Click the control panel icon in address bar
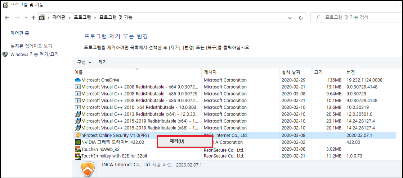This screenshot has width=403, height=178. [42, 18]
